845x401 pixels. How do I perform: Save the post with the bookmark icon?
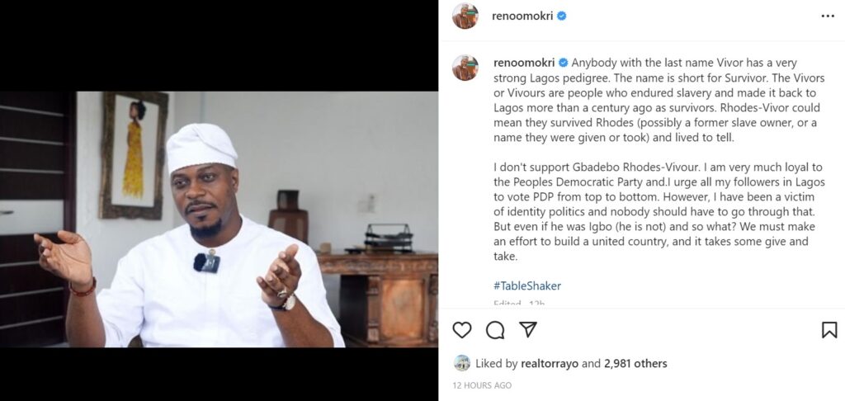coord(829,330)
